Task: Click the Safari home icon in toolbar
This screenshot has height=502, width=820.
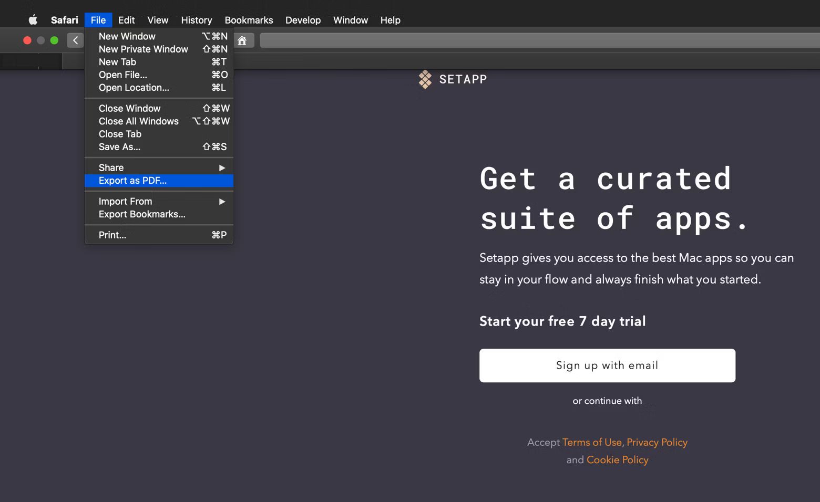Action: pos(242,40)
